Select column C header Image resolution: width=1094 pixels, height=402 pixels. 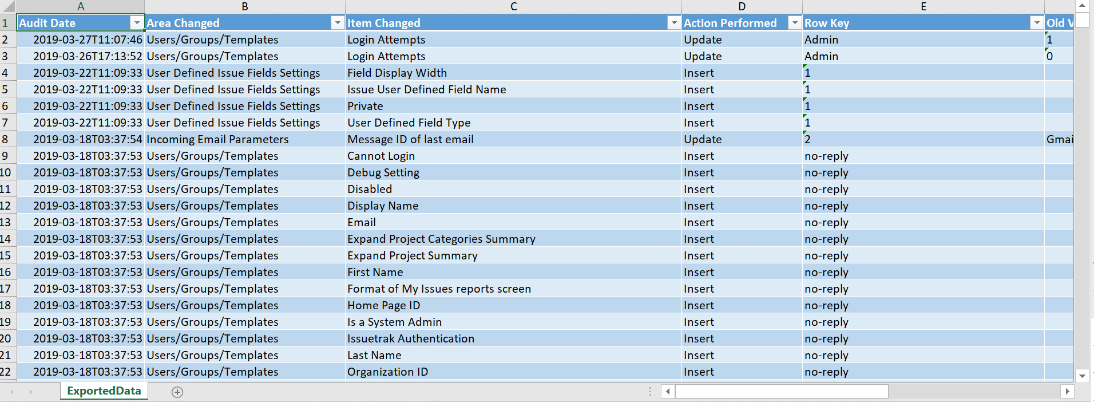(x=514, y=7)
